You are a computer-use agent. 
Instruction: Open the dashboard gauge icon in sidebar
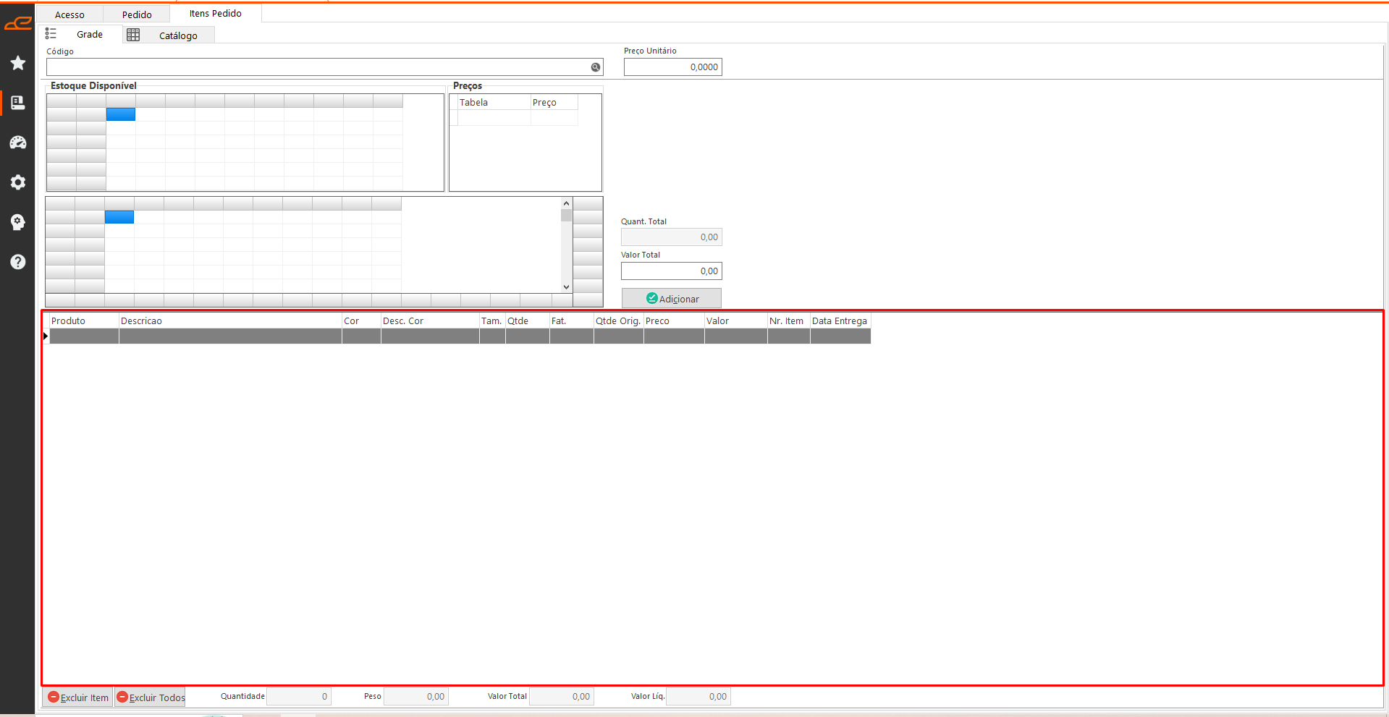coord(18,143)
